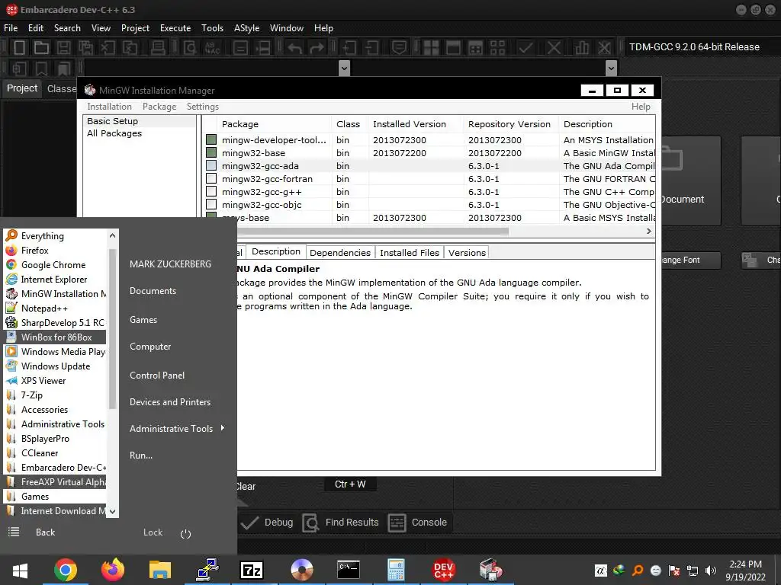Mark the mingw32-gcc-objc package checkbox
The image size is (781, 585).
coord(211,204)
